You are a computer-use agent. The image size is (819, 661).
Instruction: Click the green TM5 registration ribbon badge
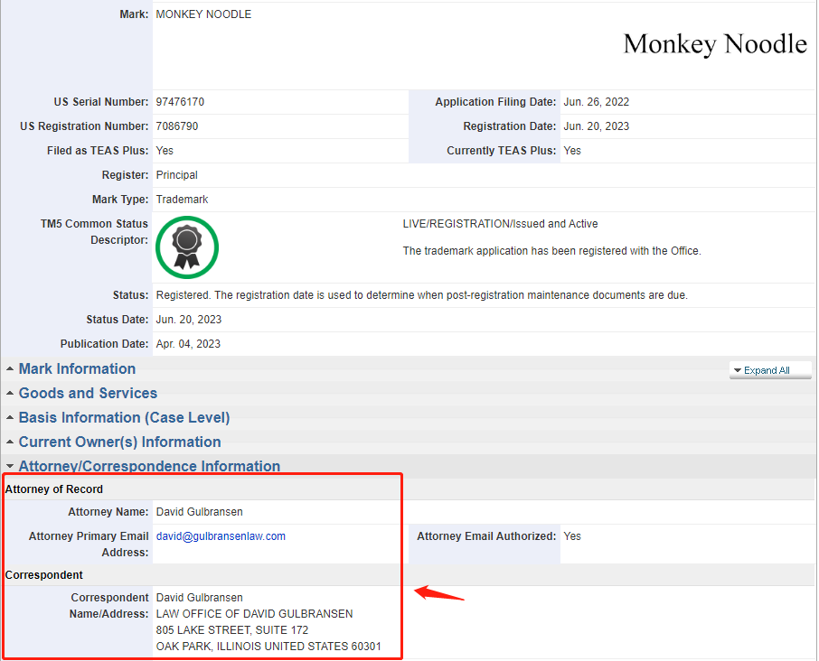[187, 247]
